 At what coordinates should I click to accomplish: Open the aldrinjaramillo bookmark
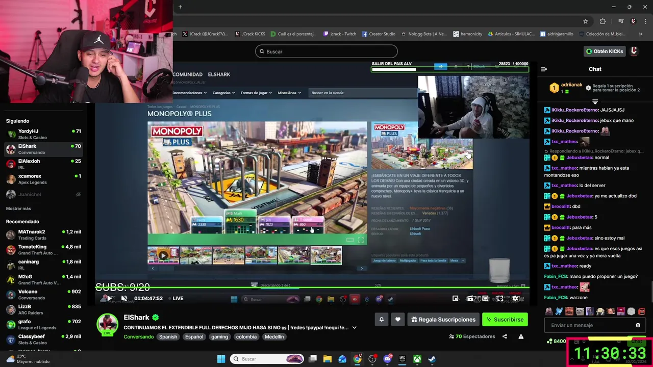[557, 34]
